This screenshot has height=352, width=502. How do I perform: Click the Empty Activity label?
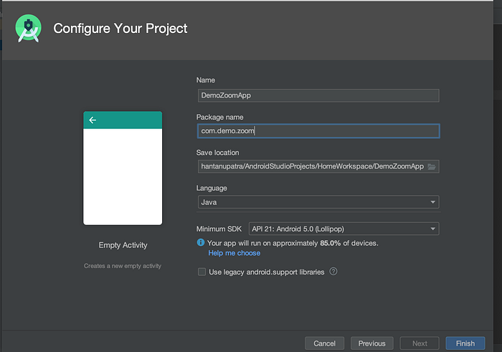pos(123,245)
